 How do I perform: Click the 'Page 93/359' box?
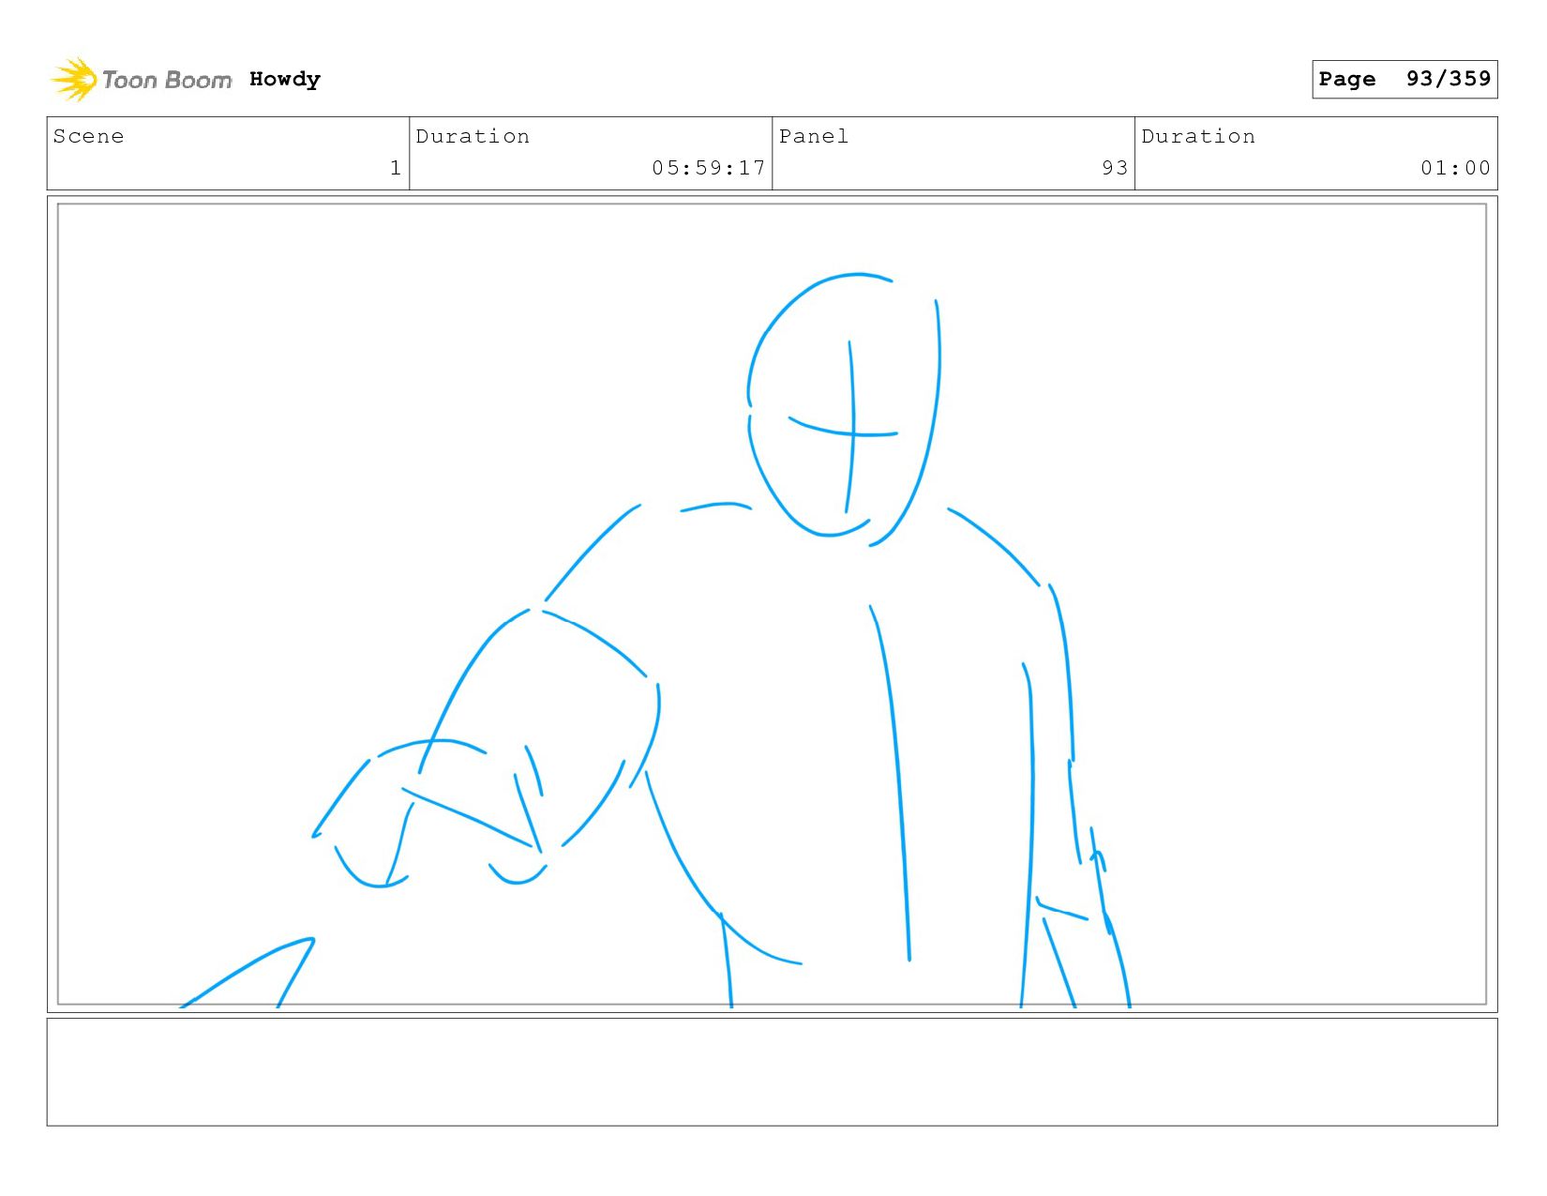click(1404, 79)
